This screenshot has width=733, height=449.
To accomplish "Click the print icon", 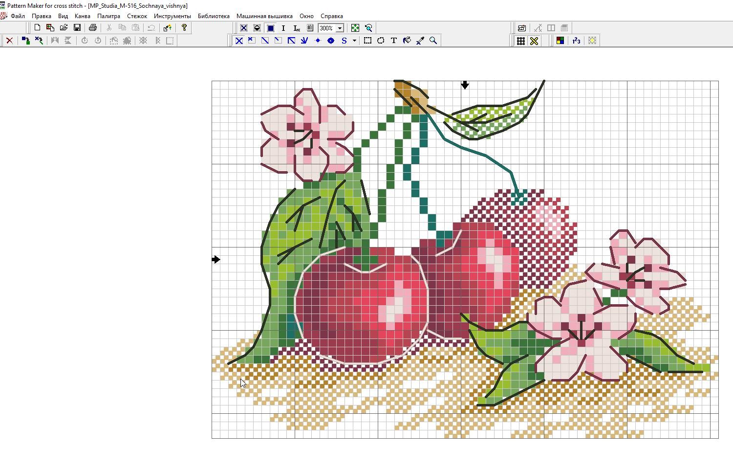I will point(93,28).
